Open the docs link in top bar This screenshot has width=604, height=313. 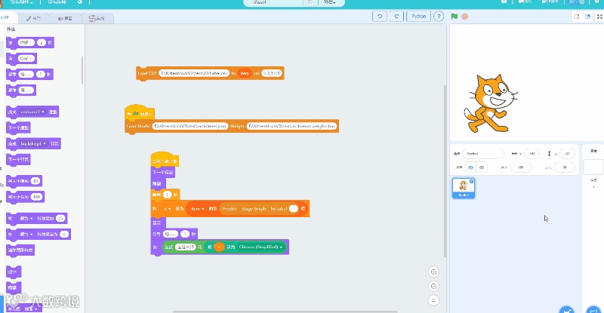(x=525, y=2)
